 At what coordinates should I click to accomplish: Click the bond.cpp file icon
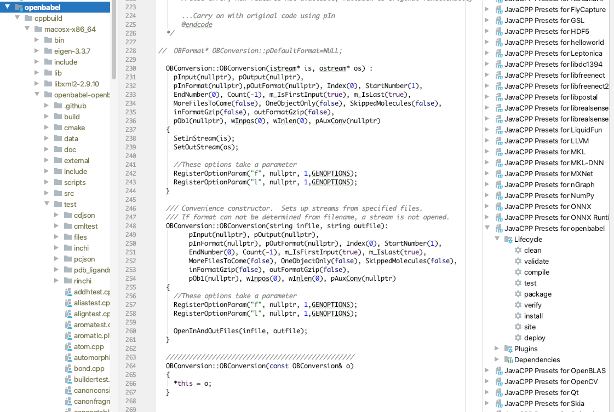pos(68,369)
